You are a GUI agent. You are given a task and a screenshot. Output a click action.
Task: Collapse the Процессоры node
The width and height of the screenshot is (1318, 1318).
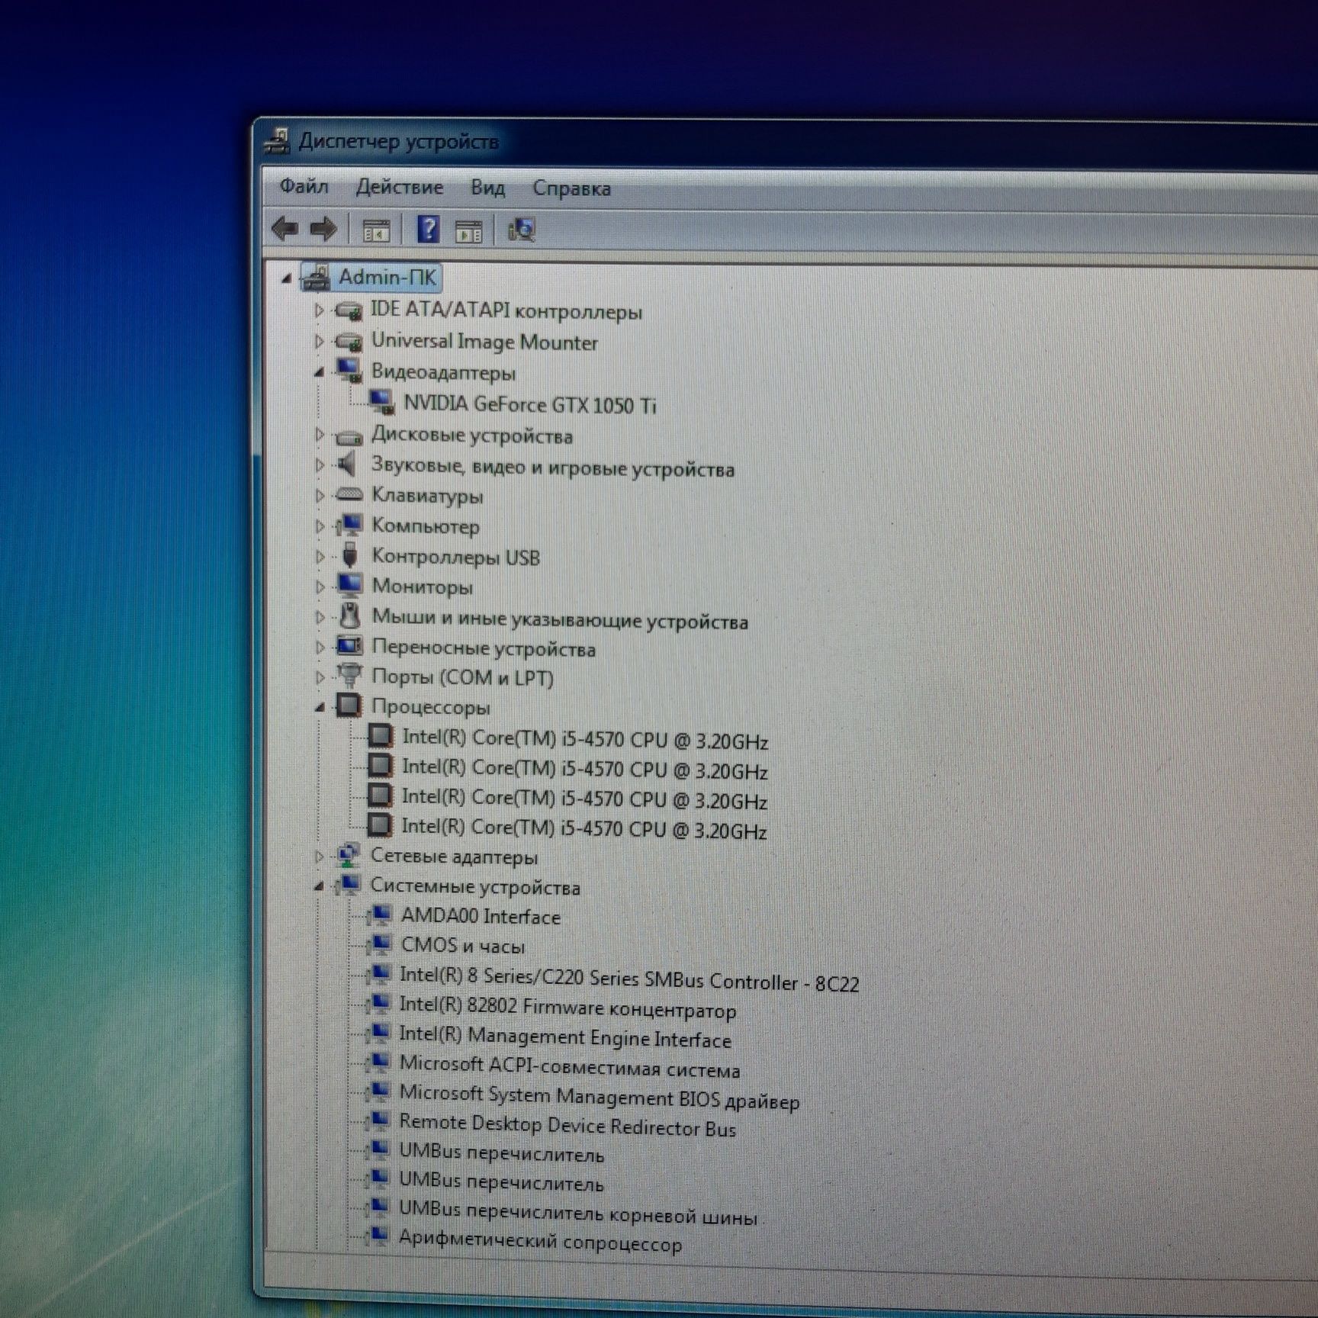click(320, 707)
